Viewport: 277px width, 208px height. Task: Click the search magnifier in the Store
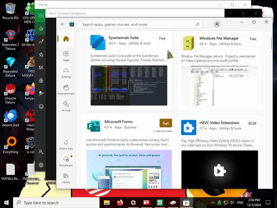pyautogui.click(x=197, y=24)
